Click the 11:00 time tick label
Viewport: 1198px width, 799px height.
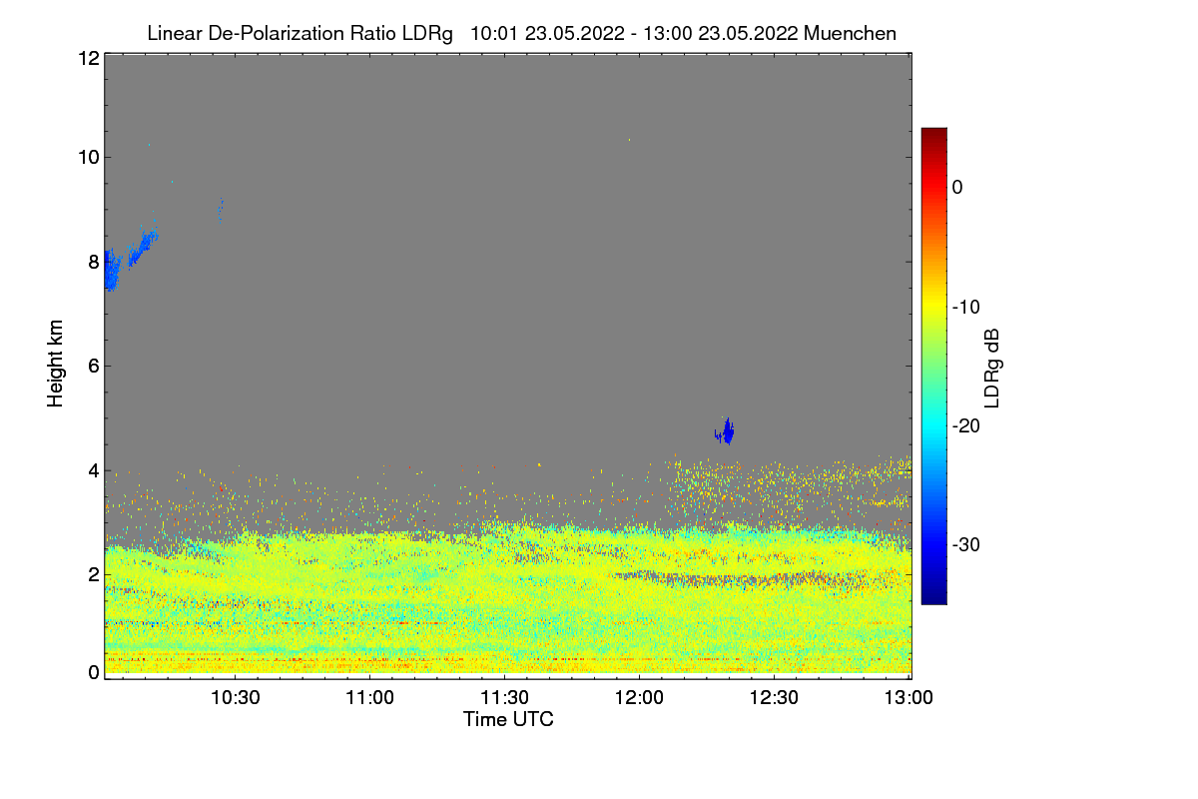pos(369,697)
